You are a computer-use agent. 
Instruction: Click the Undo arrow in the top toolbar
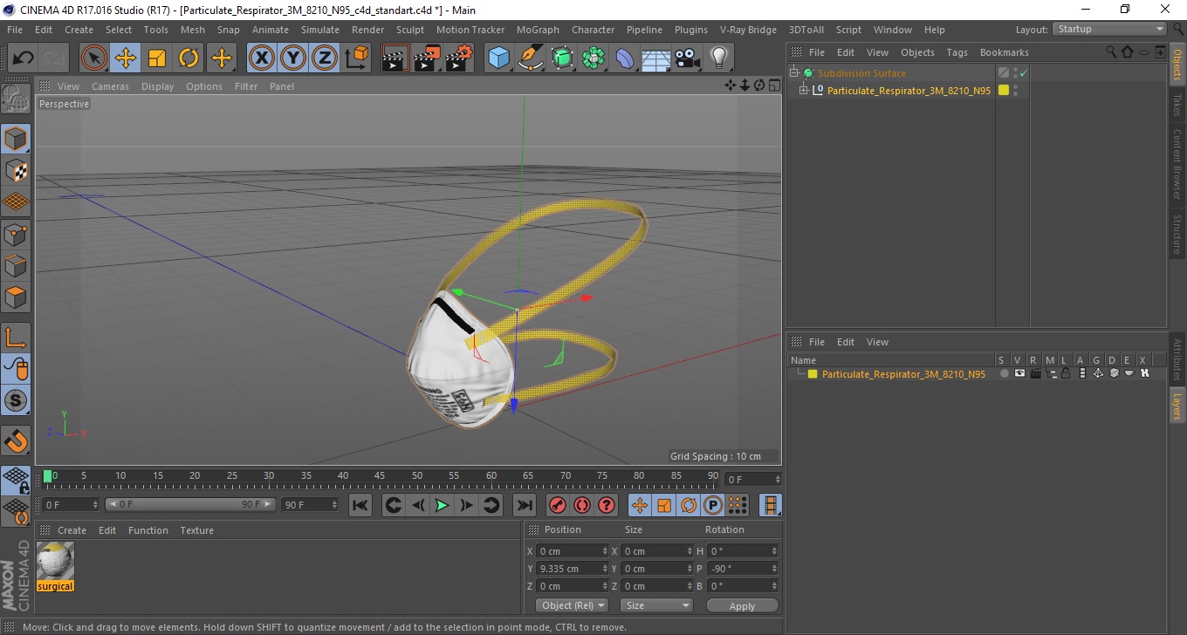point(24,58)
